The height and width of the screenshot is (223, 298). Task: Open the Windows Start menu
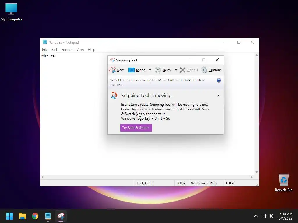[x=9, y=216]
